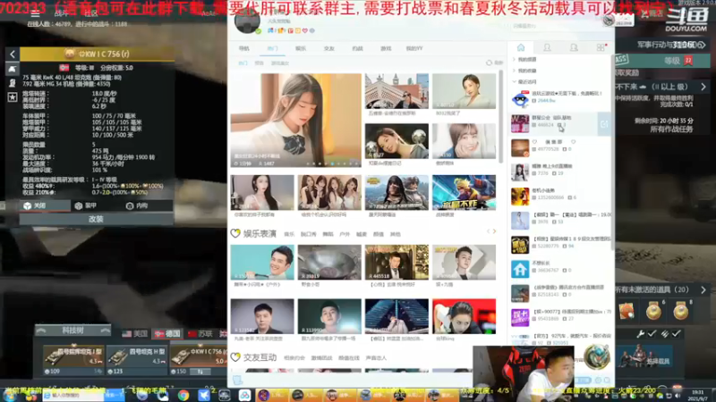Screen dimensions: 716x402
Task: Click the 等级 22 battle pass banner
Action: click(662, 61)
